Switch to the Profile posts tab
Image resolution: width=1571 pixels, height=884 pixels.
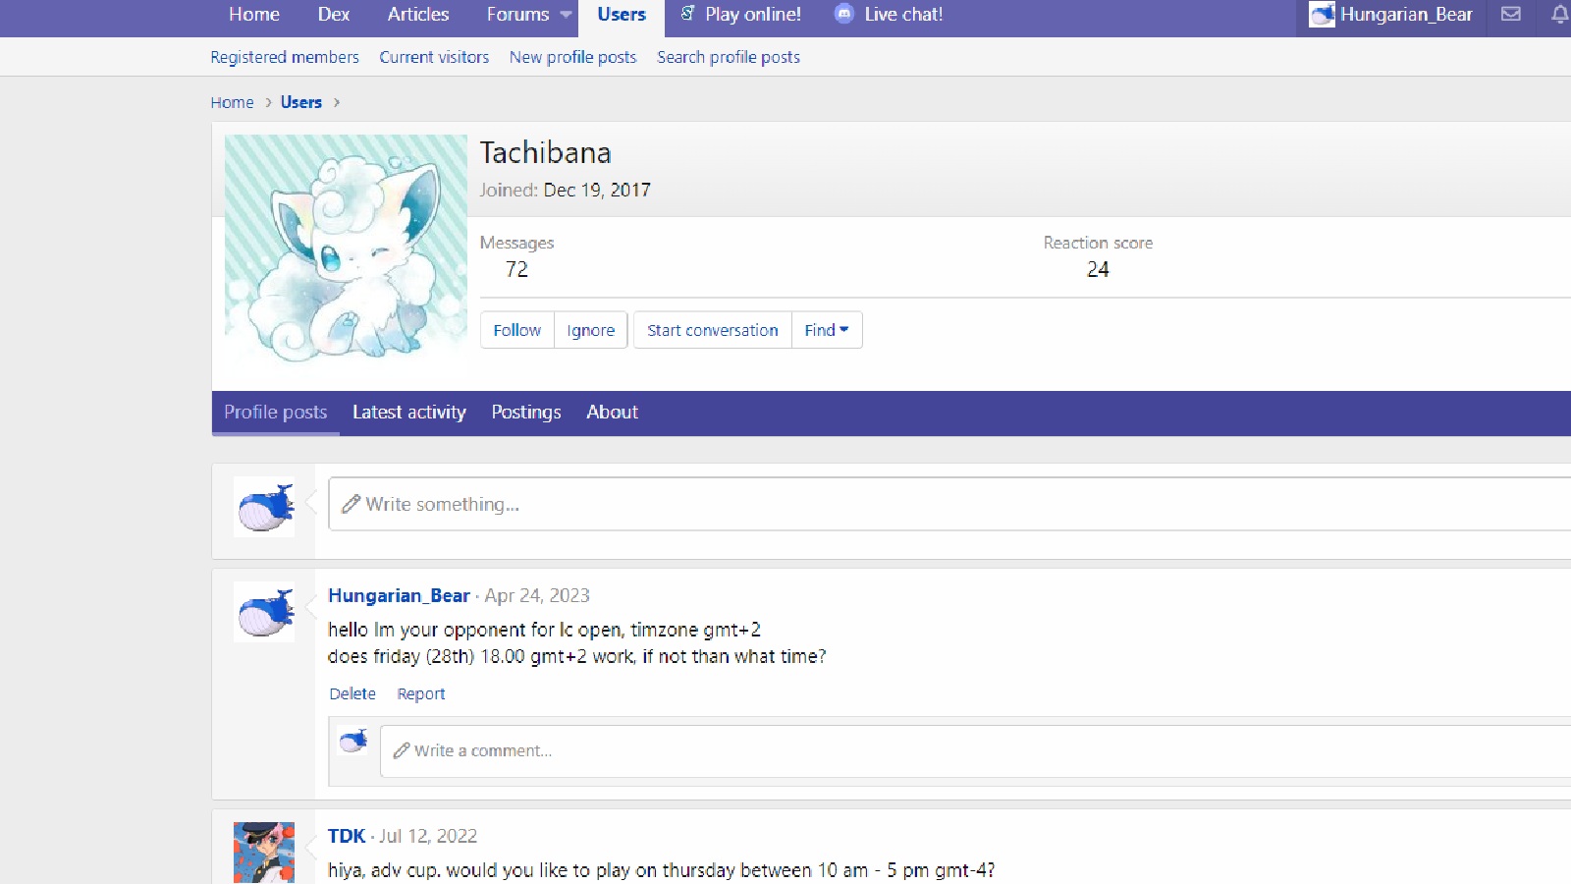(276, 413)
